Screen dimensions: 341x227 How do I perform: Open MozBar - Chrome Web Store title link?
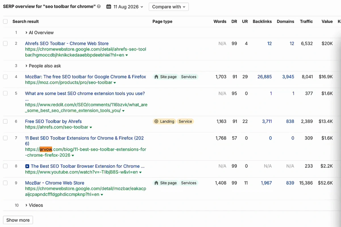tap(55, 183)
